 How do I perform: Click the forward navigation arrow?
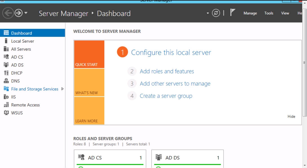[x=19, y=13]
